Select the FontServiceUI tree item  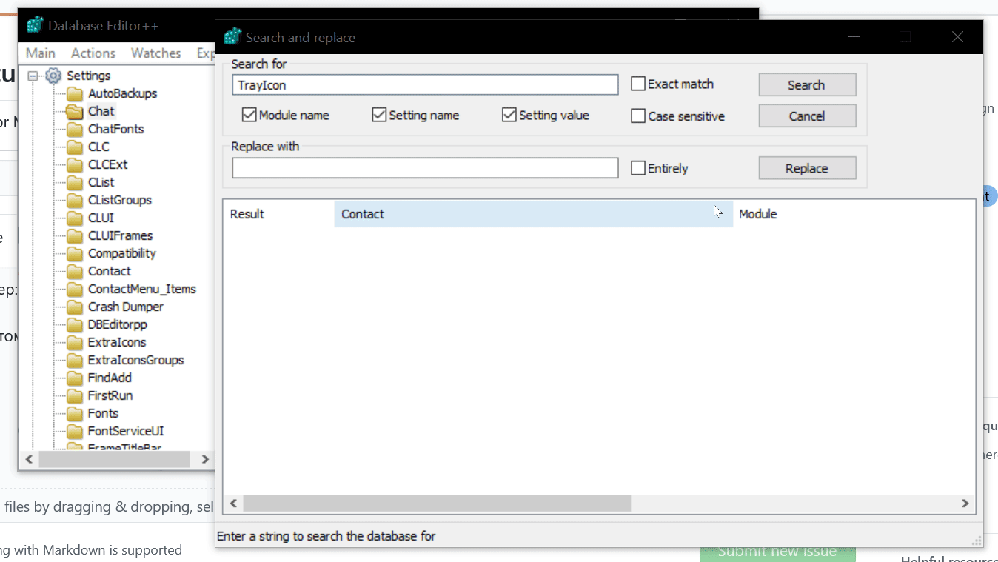pos(126,432)
